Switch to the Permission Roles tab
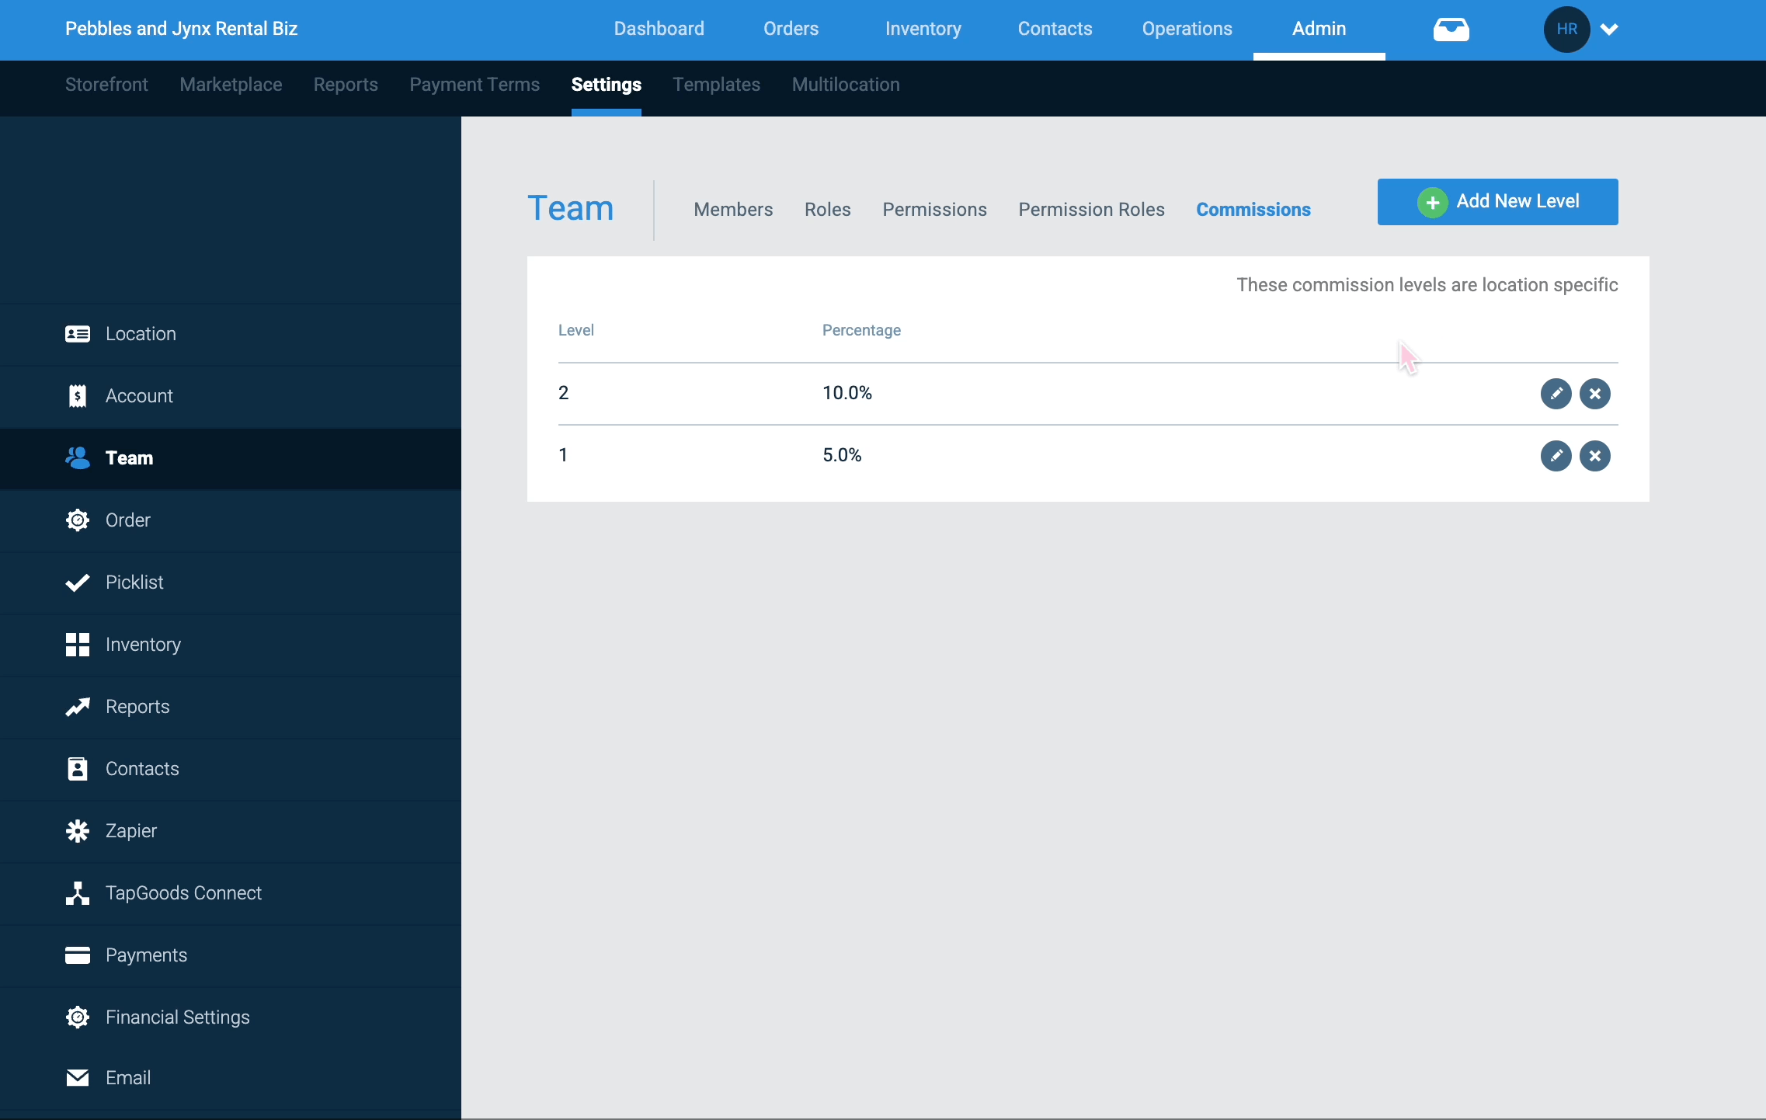 click(x=1092, y=210)
